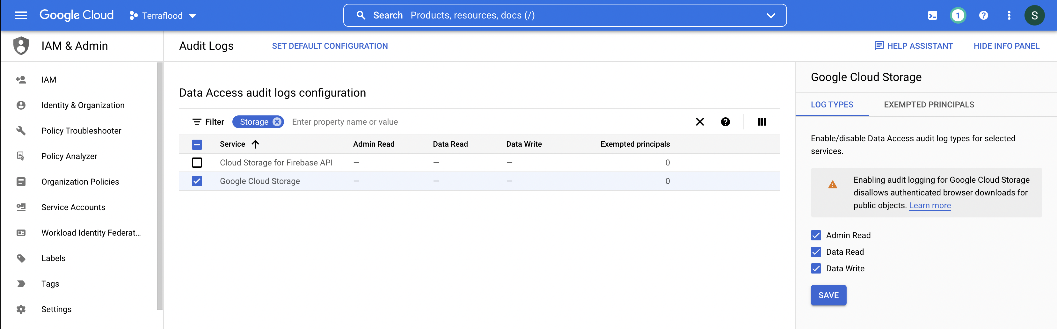The image size is (1057, 329).
Task: Open Policy Analyzer
Action: (69, 156)
